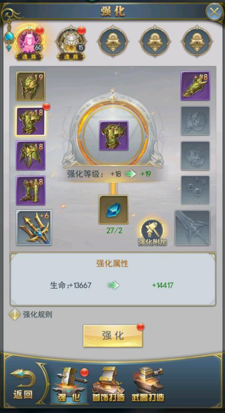Click the last locked soul slot
225x413 pixels.
coord(197,41)
